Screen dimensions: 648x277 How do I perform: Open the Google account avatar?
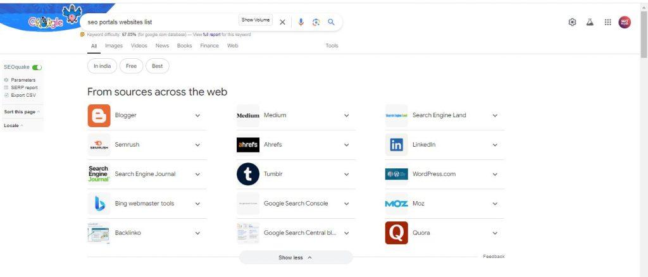pyautogui.click(x=625, y=22)
